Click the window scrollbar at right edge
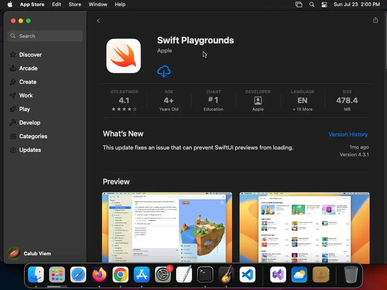Viewport: 387px width, 290px height. tap(385, 41)
